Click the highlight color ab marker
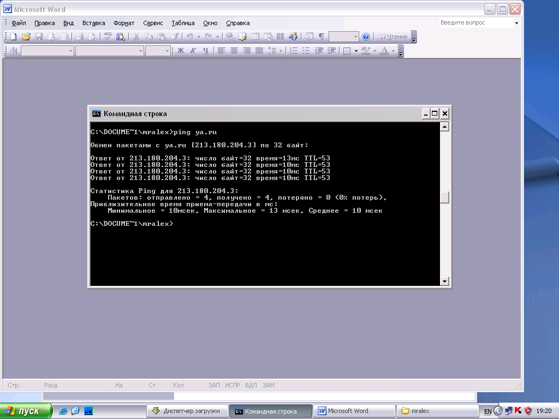The height and width of the screenshot is (419, 559). click(365, 51)
